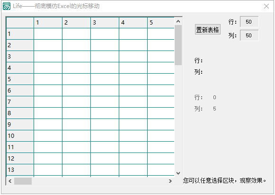Click the cell at row 4, column 2
This screenshot has height=195, width=275.
[76, 68]
